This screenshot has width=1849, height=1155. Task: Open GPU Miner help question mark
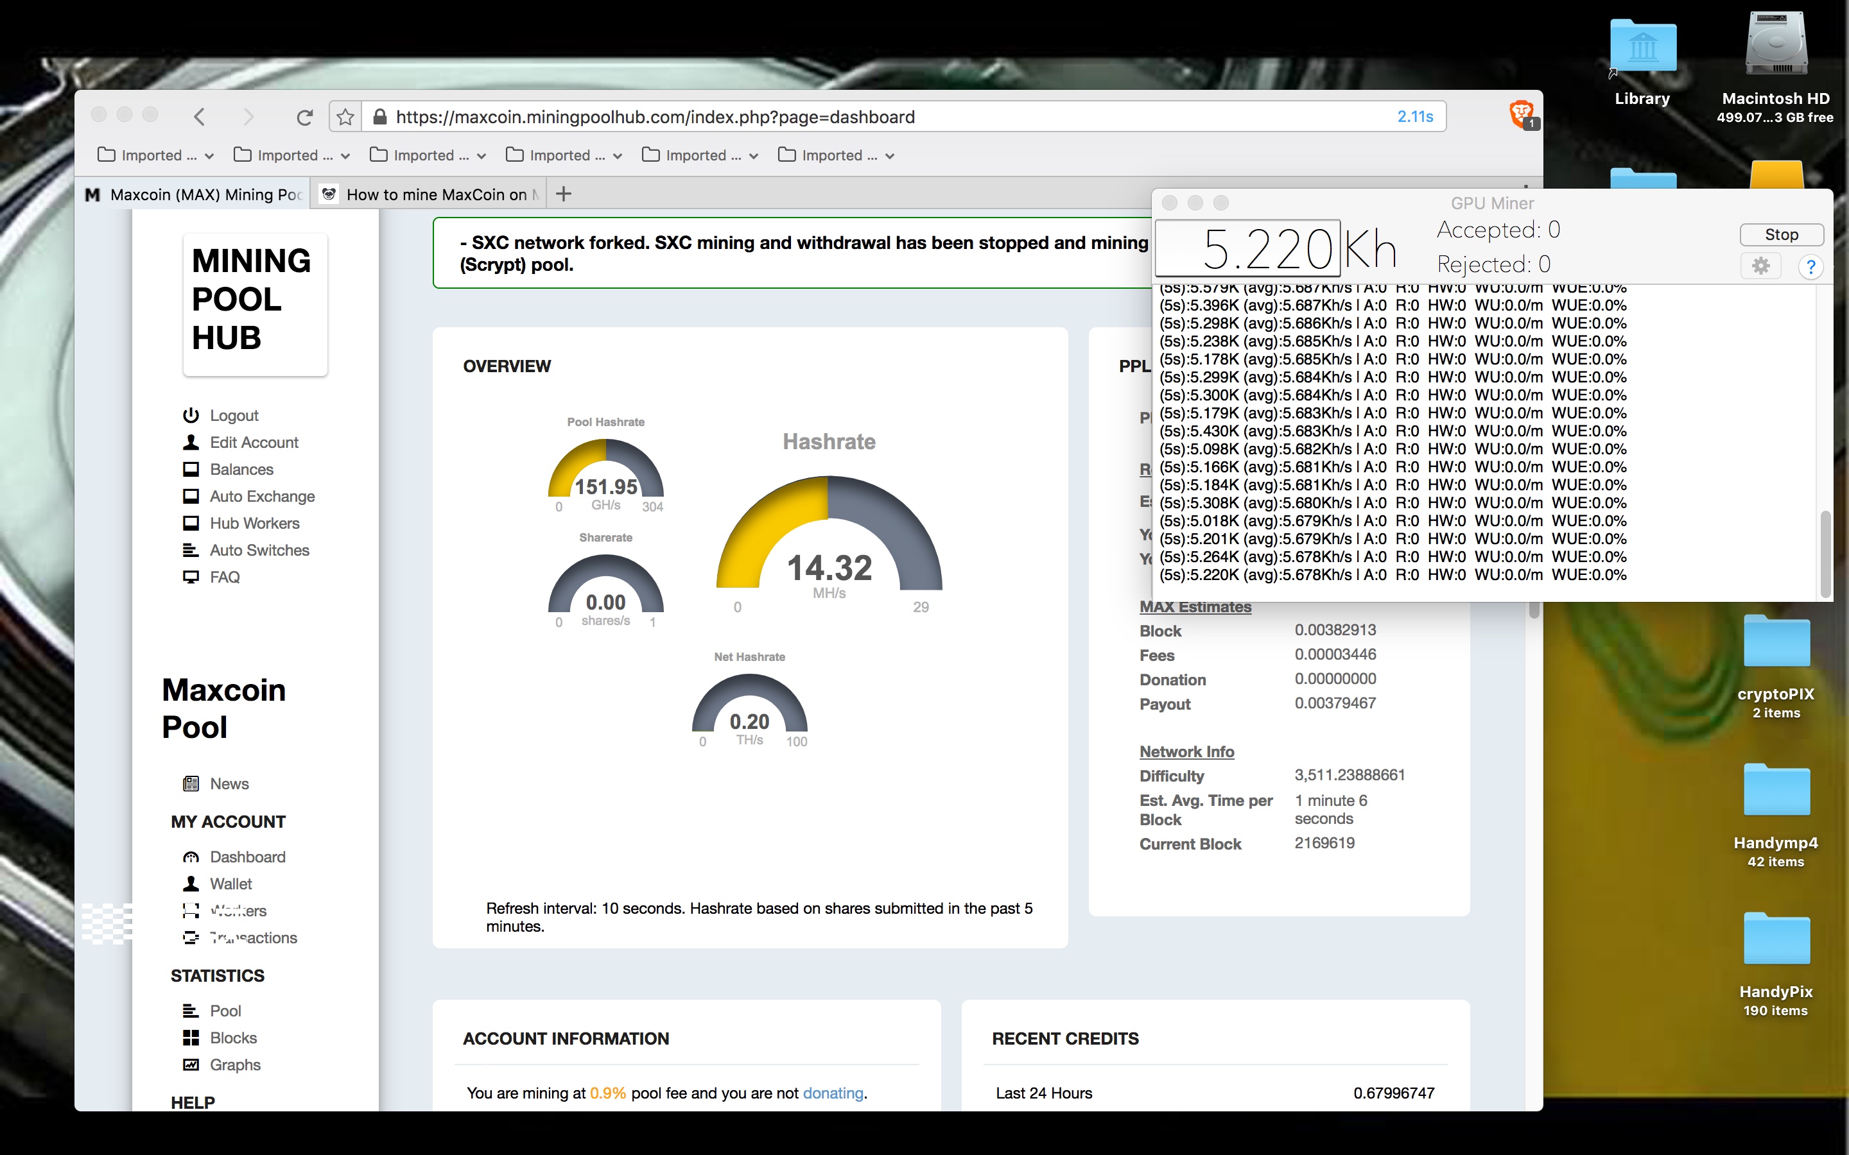click(1810, 266)
